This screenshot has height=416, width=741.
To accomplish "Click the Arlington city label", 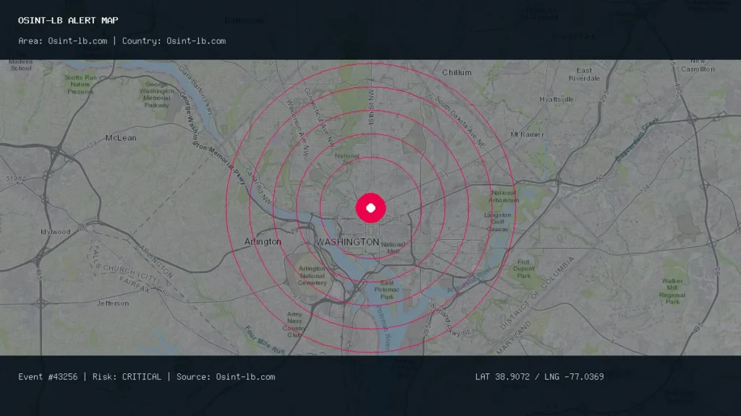I will pos(263,241).
